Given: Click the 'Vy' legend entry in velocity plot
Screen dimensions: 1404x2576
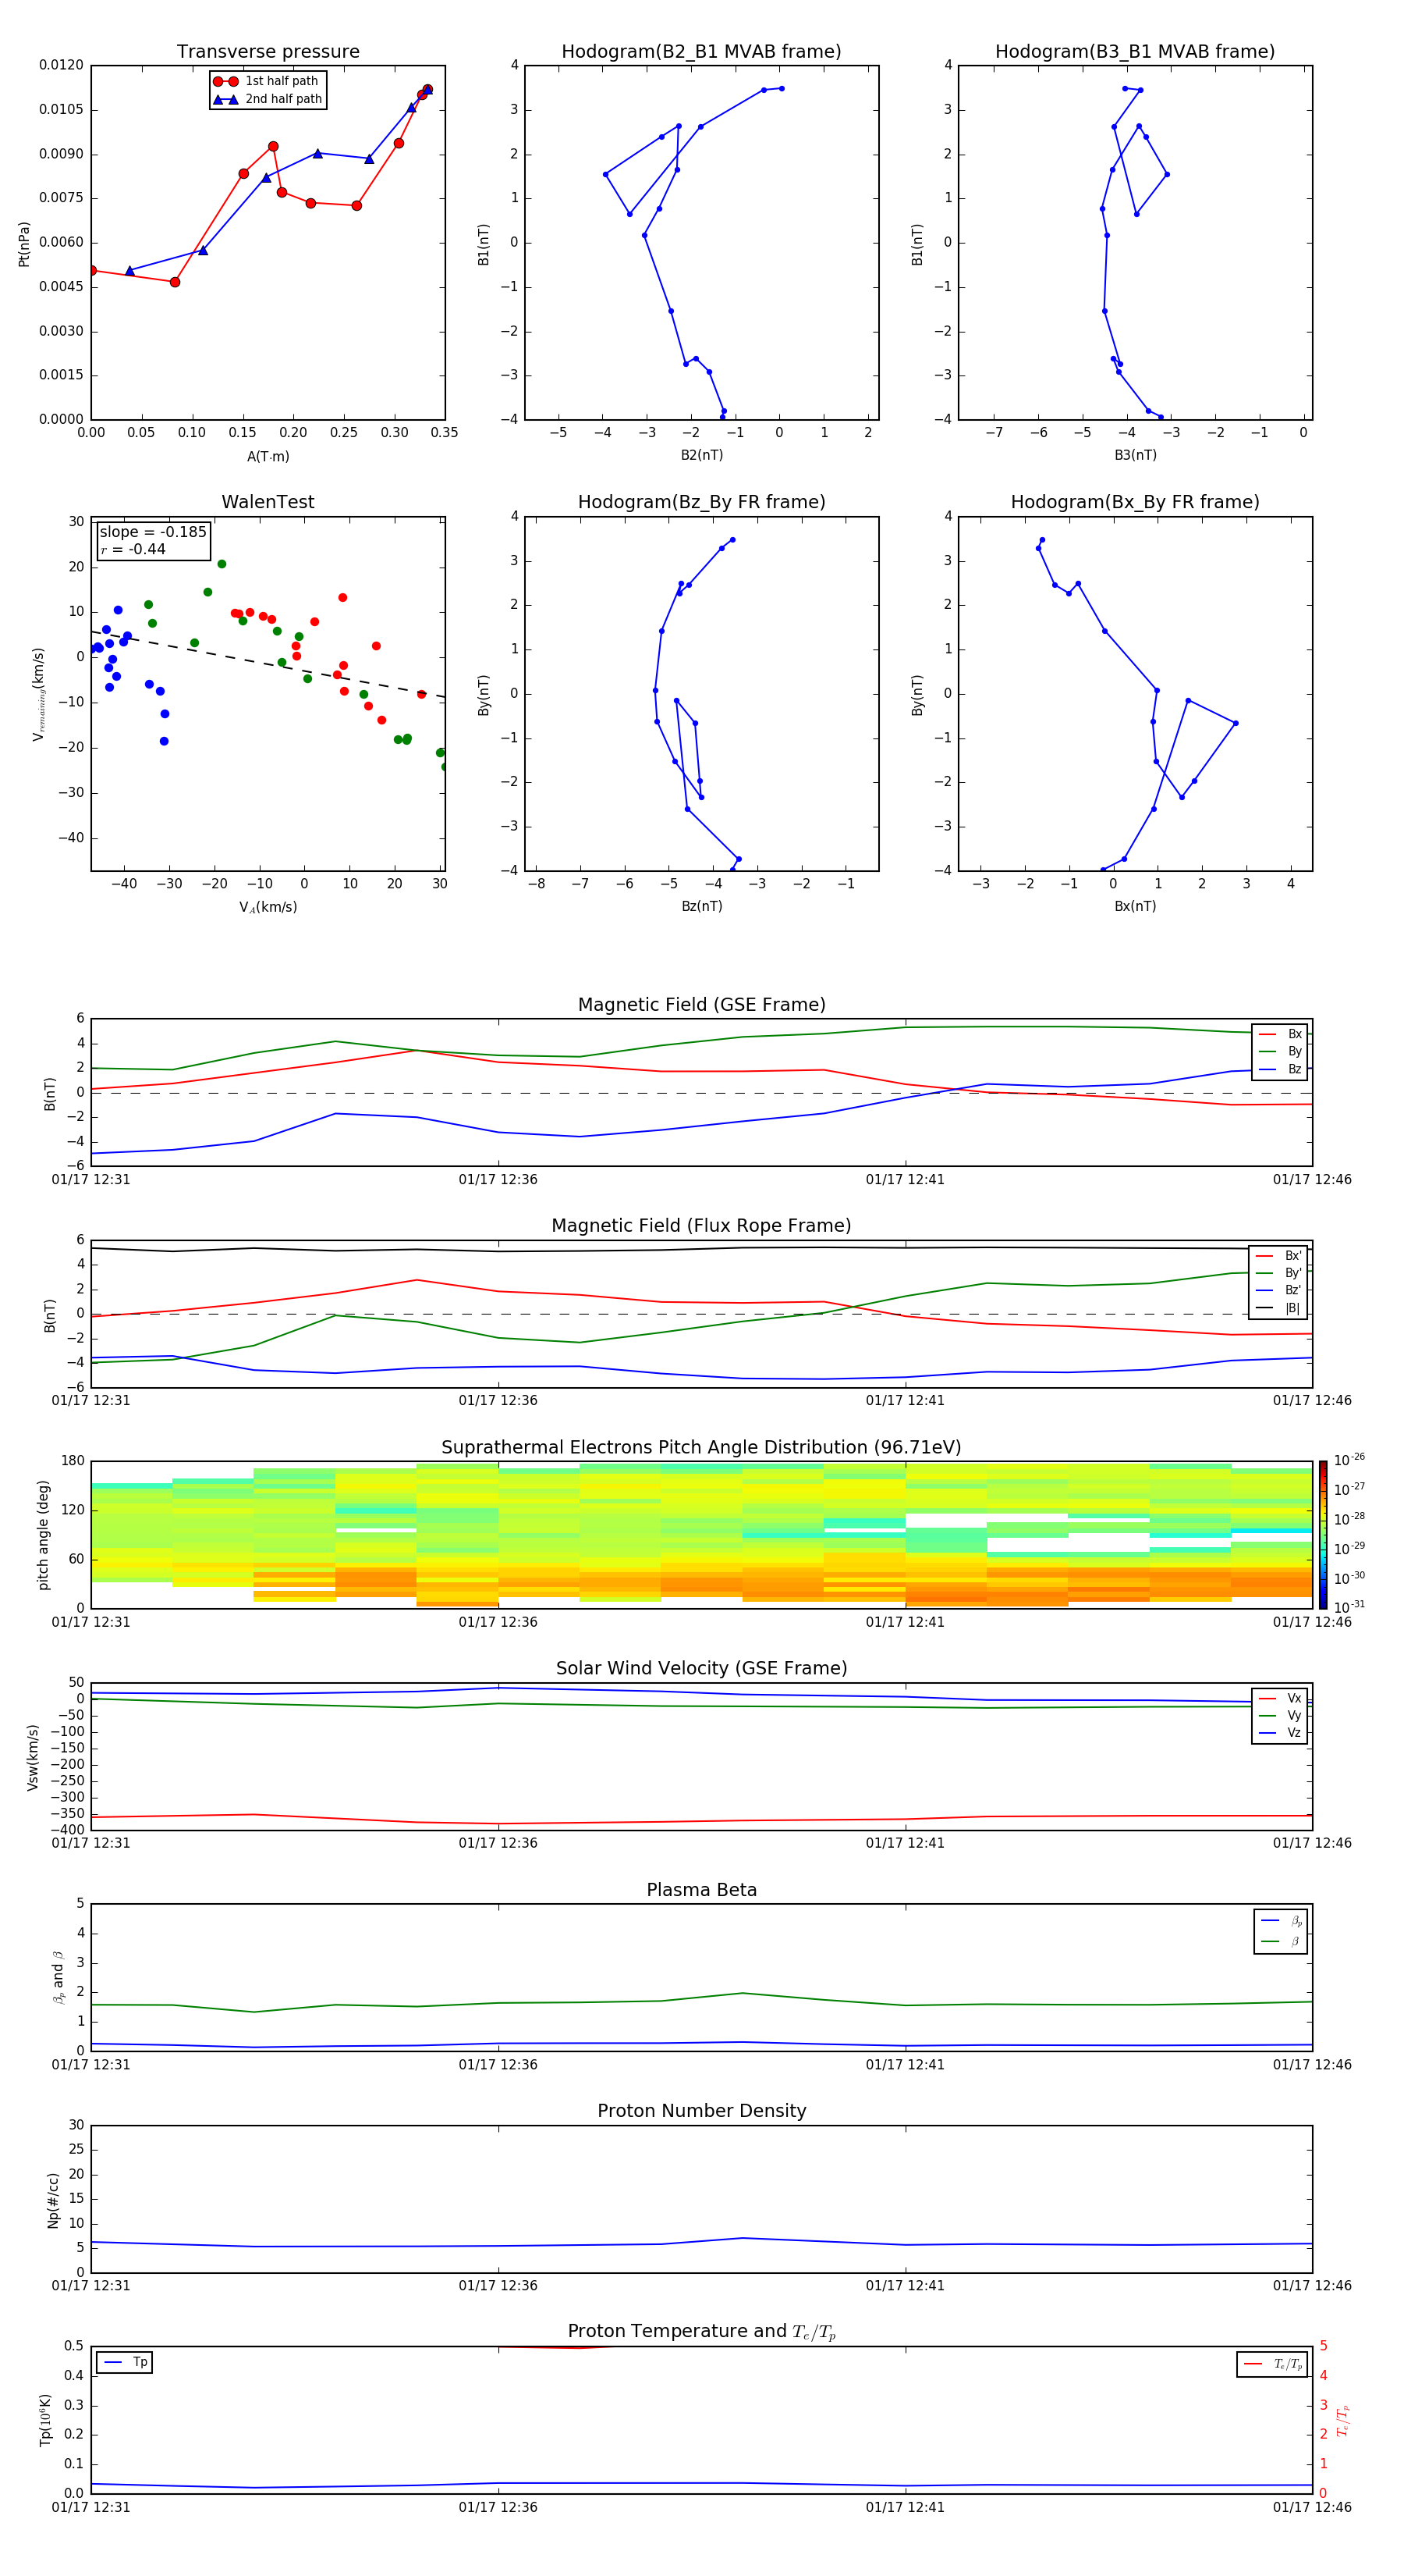Looking at the screenshot, I should [x=1281, y=1715].
